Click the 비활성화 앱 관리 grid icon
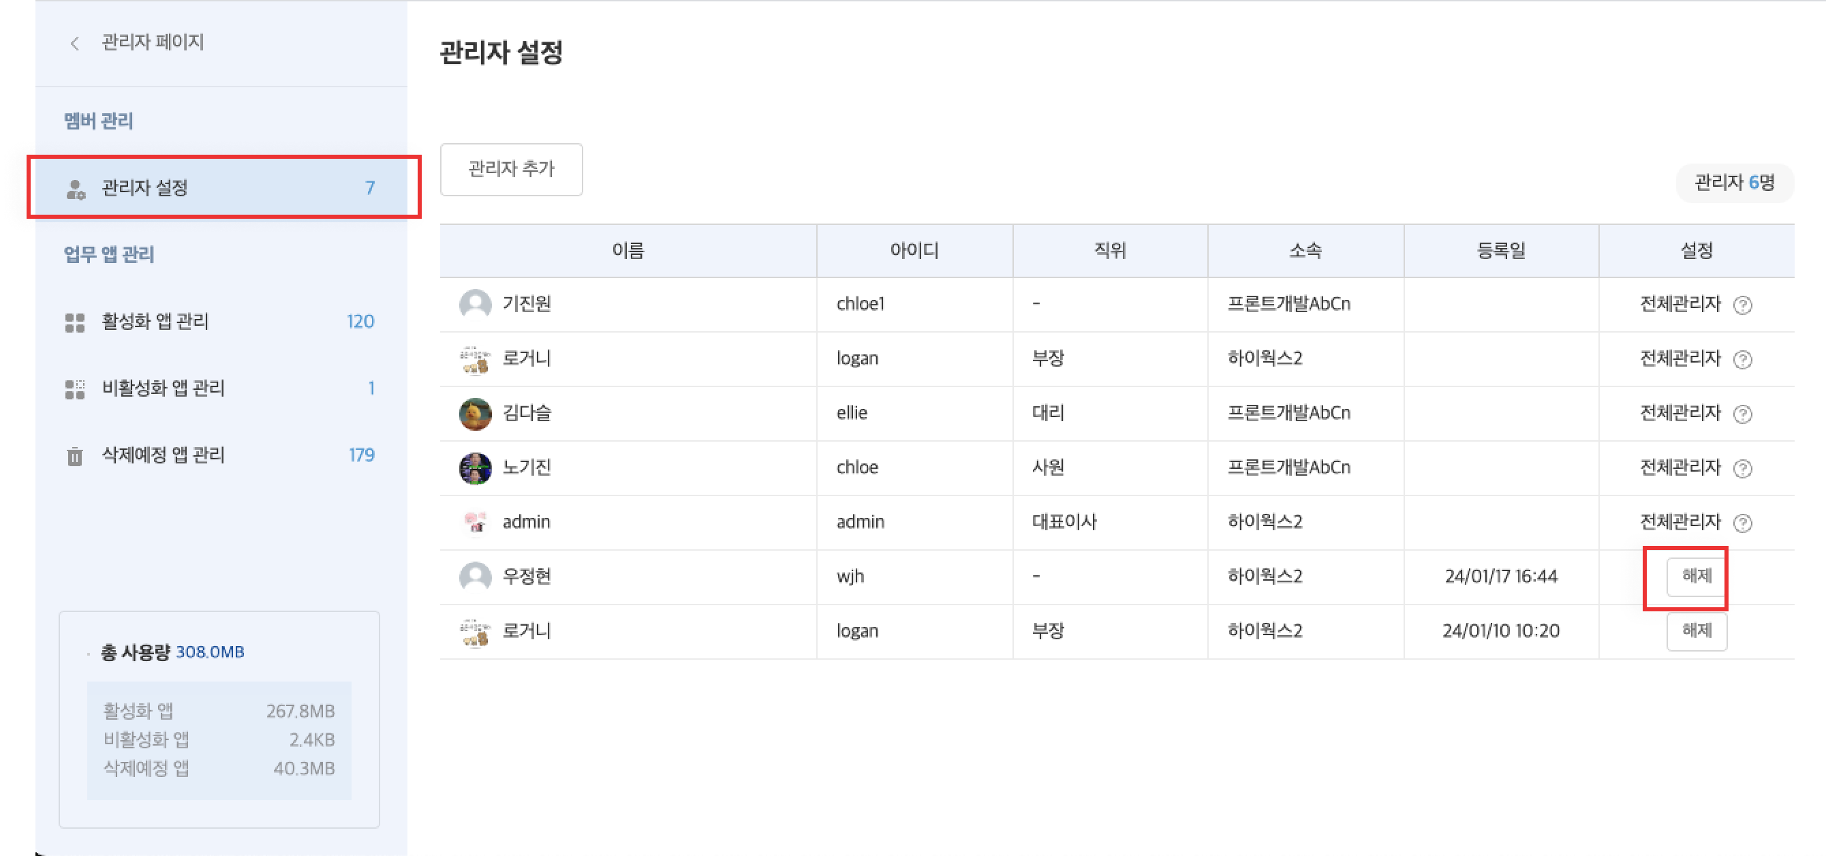 [x=74, y=389]
